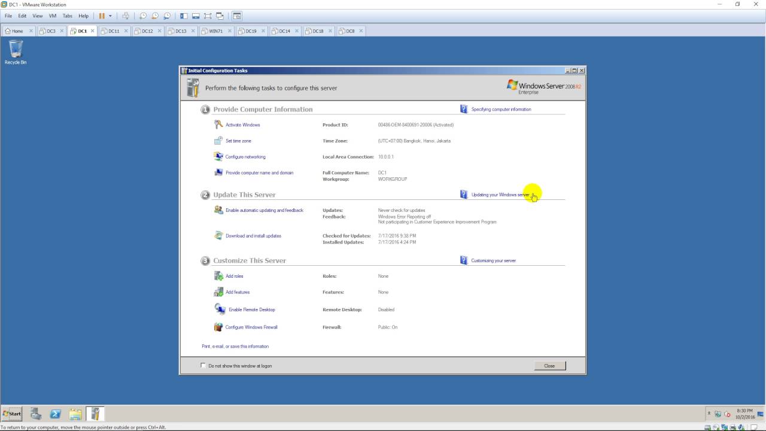Click Enable automatic updating and feedback
The width and height of the screenshot is (766, 431).
[264, 211]
